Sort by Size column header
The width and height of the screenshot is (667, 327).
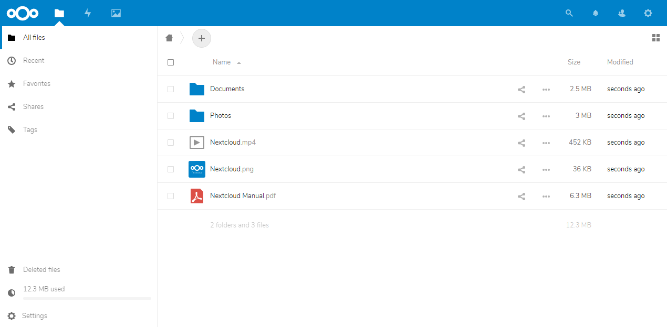click(574, 62)
